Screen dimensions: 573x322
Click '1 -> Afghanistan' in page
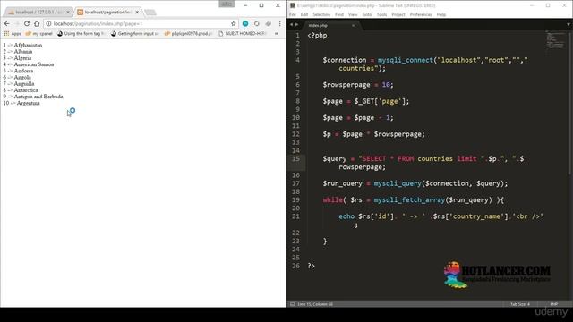pyautogui.click(x=22, y=46)
